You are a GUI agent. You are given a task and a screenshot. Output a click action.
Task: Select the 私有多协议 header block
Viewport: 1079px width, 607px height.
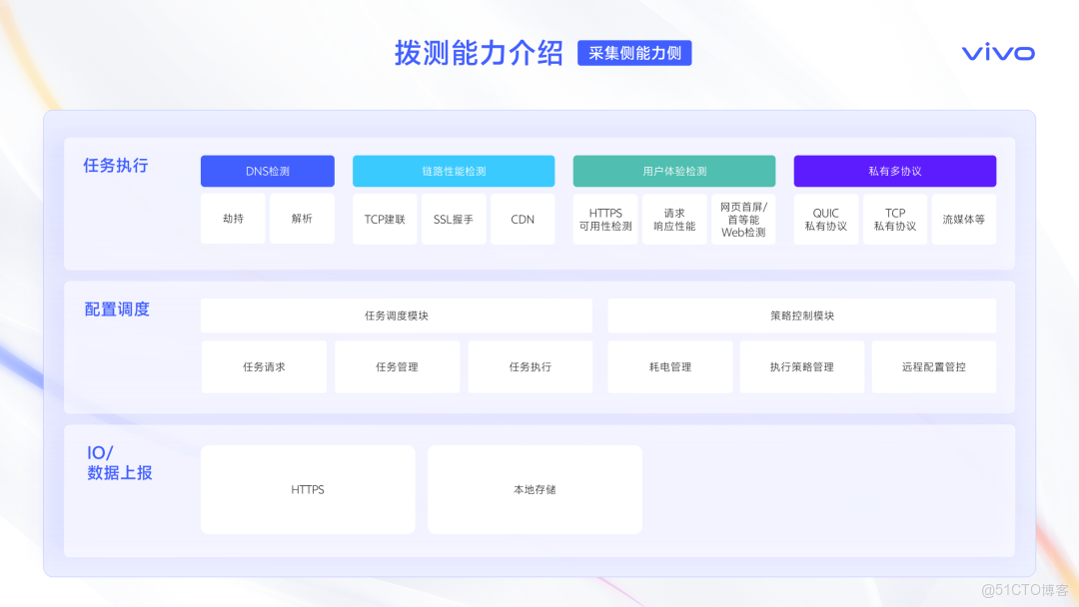click(894, 171)
